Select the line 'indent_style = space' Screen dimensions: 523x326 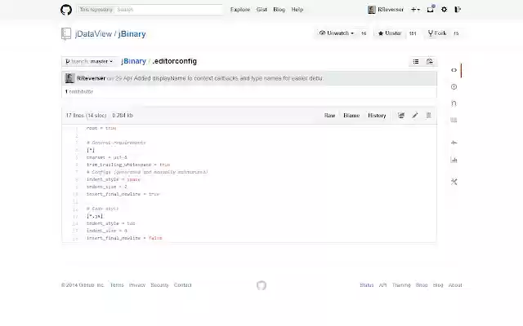click(114, 179)
